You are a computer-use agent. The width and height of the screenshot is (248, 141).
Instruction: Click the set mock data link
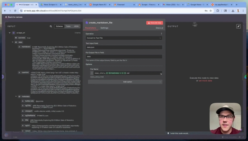click(x=205, y=81)
